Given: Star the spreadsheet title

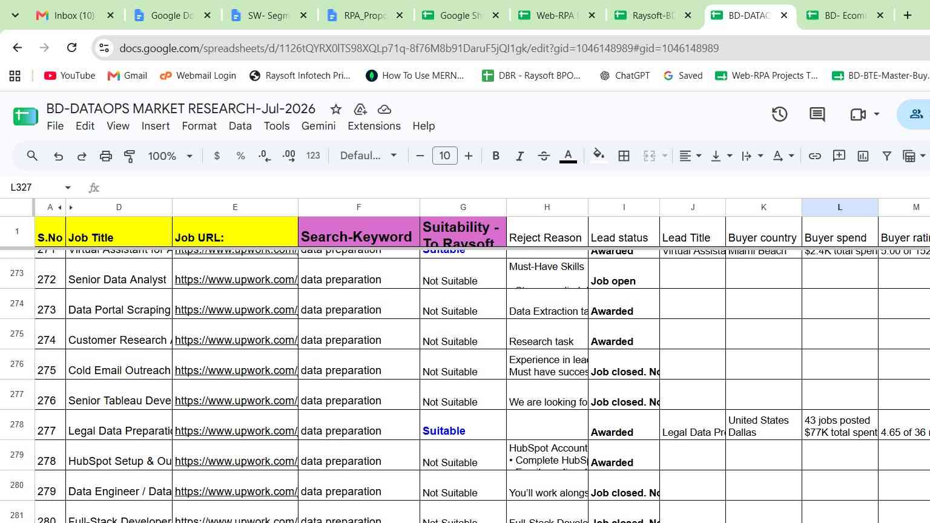Looking at the screenshot, I should tap(335, 109).
